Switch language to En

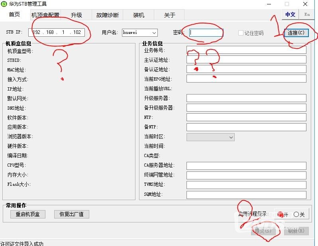[x=307, y=14]
